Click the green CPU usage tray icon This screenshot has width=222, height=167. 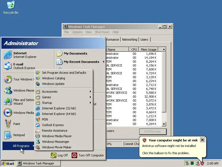click(192, 163)
